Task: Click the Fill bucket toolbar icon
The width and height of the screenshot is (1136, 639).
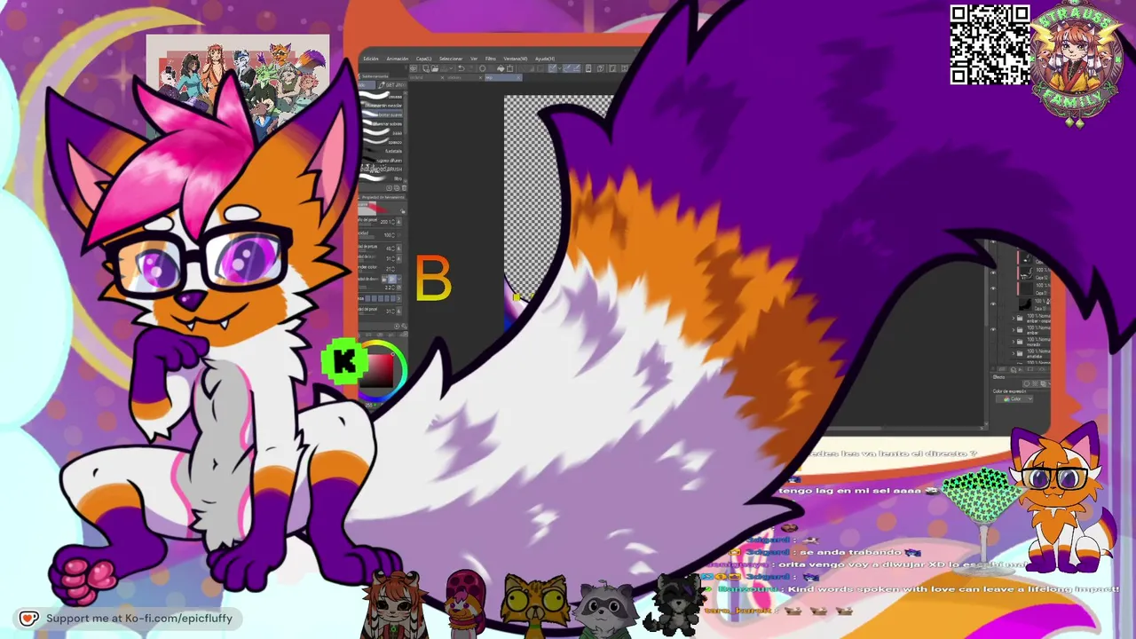Action: coord(500,68)
